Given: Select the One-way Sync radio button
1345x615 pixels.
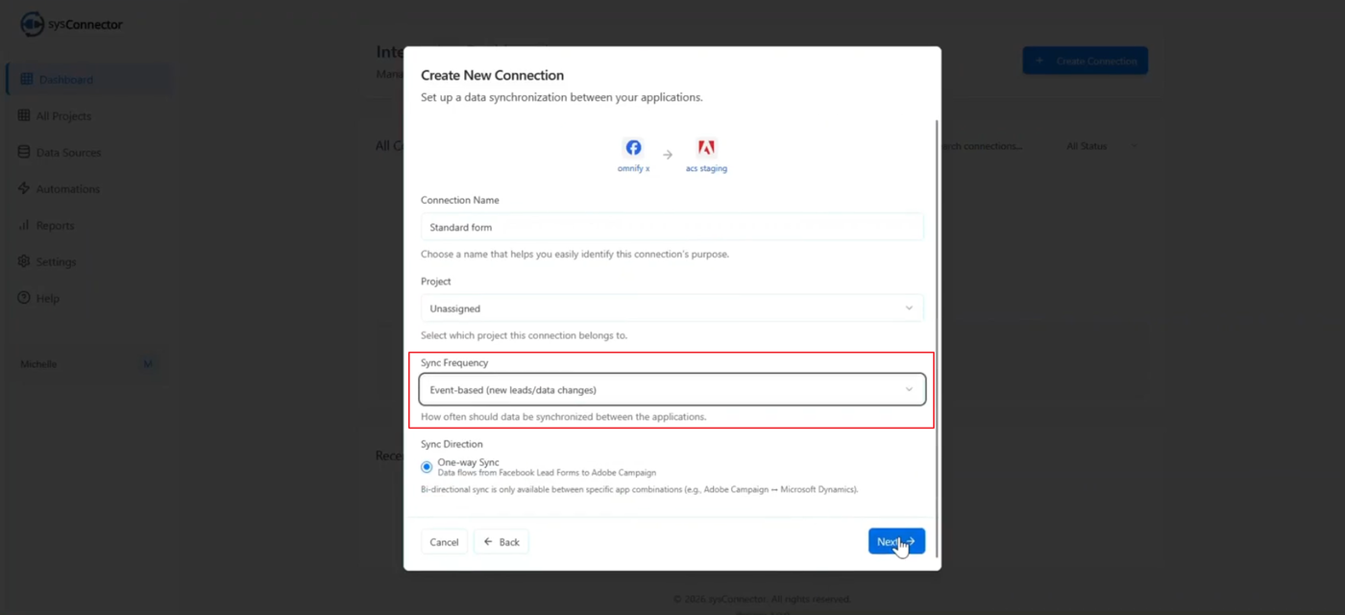Looking at the screenshot, I should pos(427,467).
